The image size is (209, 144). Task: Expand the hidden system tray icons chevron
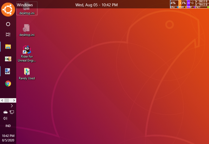(12, 106)
